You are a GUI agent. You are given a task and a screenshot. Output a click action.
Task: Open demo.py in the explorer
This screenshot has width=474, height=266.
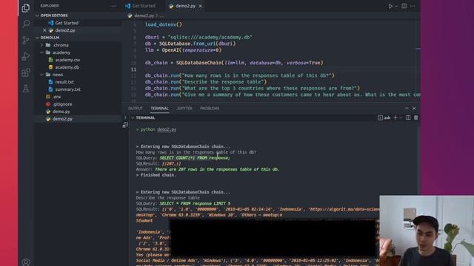click(61, 112)
